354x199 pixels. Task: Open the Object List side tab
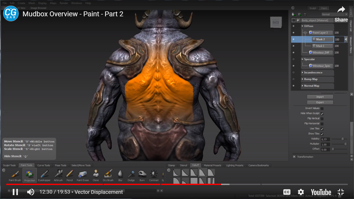(x=351, y=26)
